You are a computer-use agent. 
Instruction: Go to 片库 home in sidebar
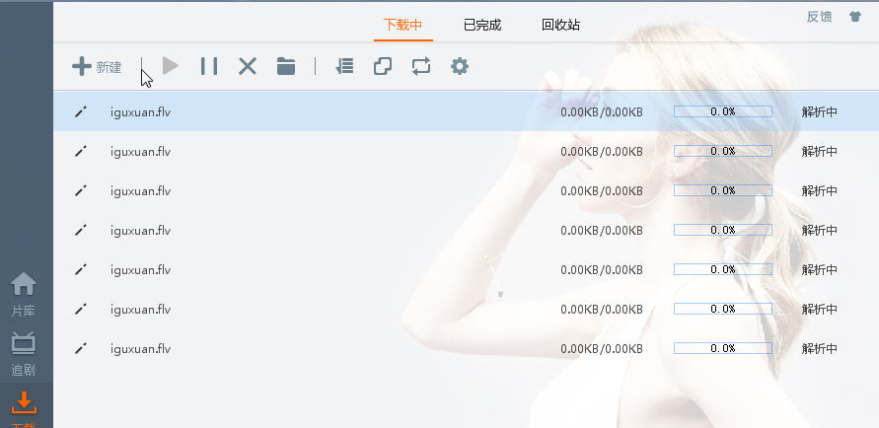click(24, 294)
